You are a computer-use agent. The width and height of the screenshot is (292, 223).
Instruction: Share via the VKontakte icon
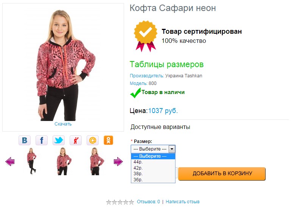pyautogui.click(x=24, y=140)
